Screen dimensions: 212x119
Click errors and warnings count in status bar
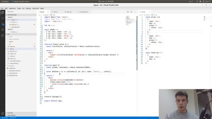click(13, 118)
